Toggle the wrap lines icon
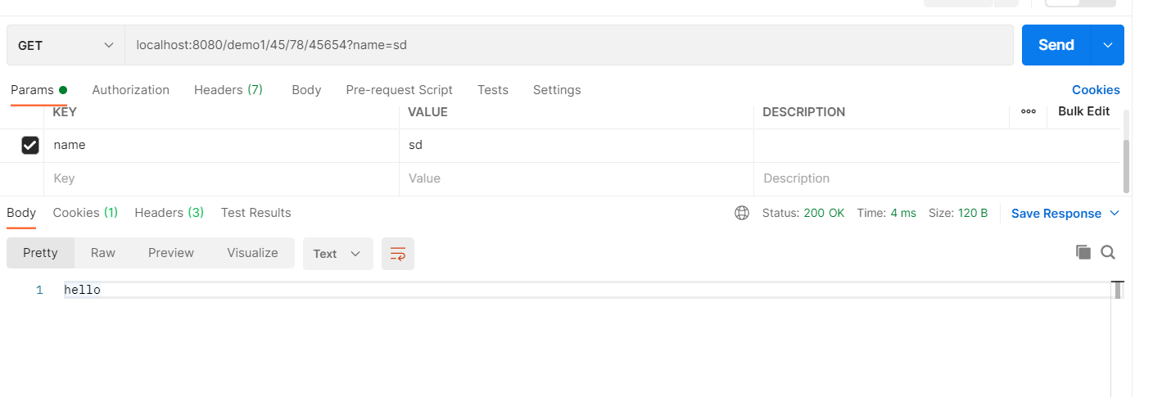 [x=397, y=254]
